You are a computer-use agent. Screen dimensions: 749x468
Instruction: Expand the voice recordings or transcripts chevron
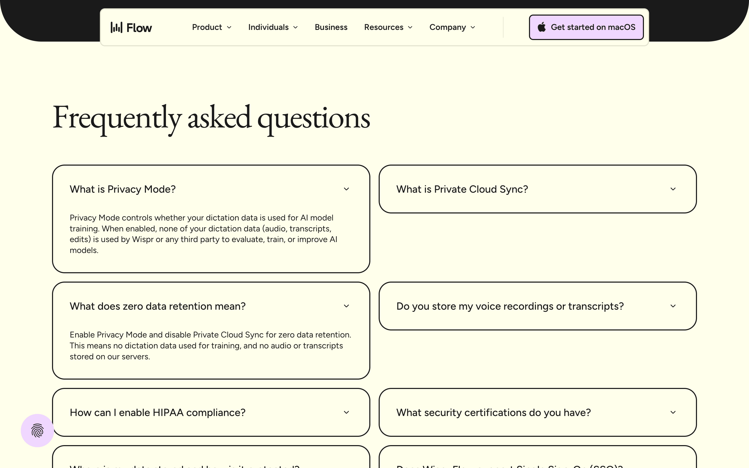click(x=673, y=306)
